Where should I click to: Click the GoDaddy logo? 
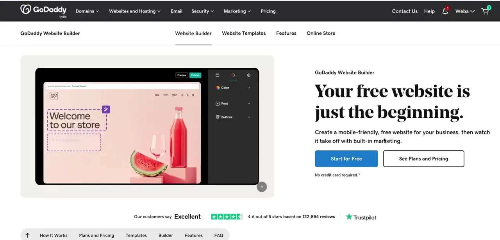(x=43, y=11)
